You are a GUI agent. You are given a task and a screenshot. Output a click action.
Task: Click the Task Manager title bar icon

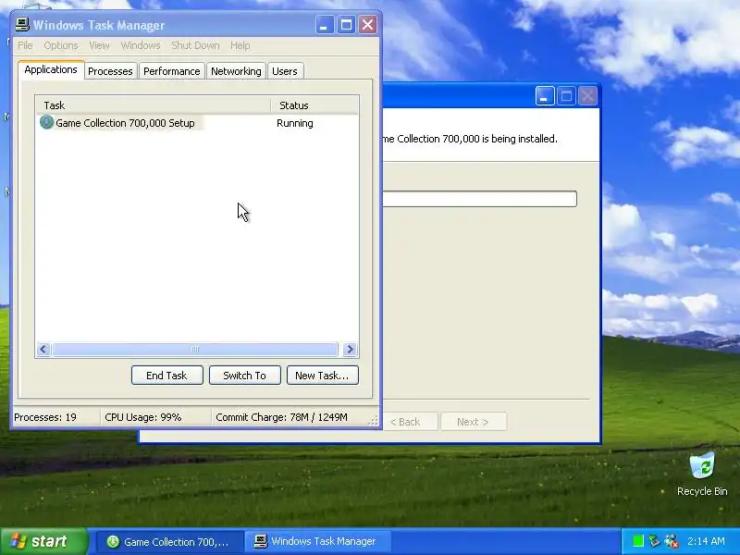[x=22, y=25]
